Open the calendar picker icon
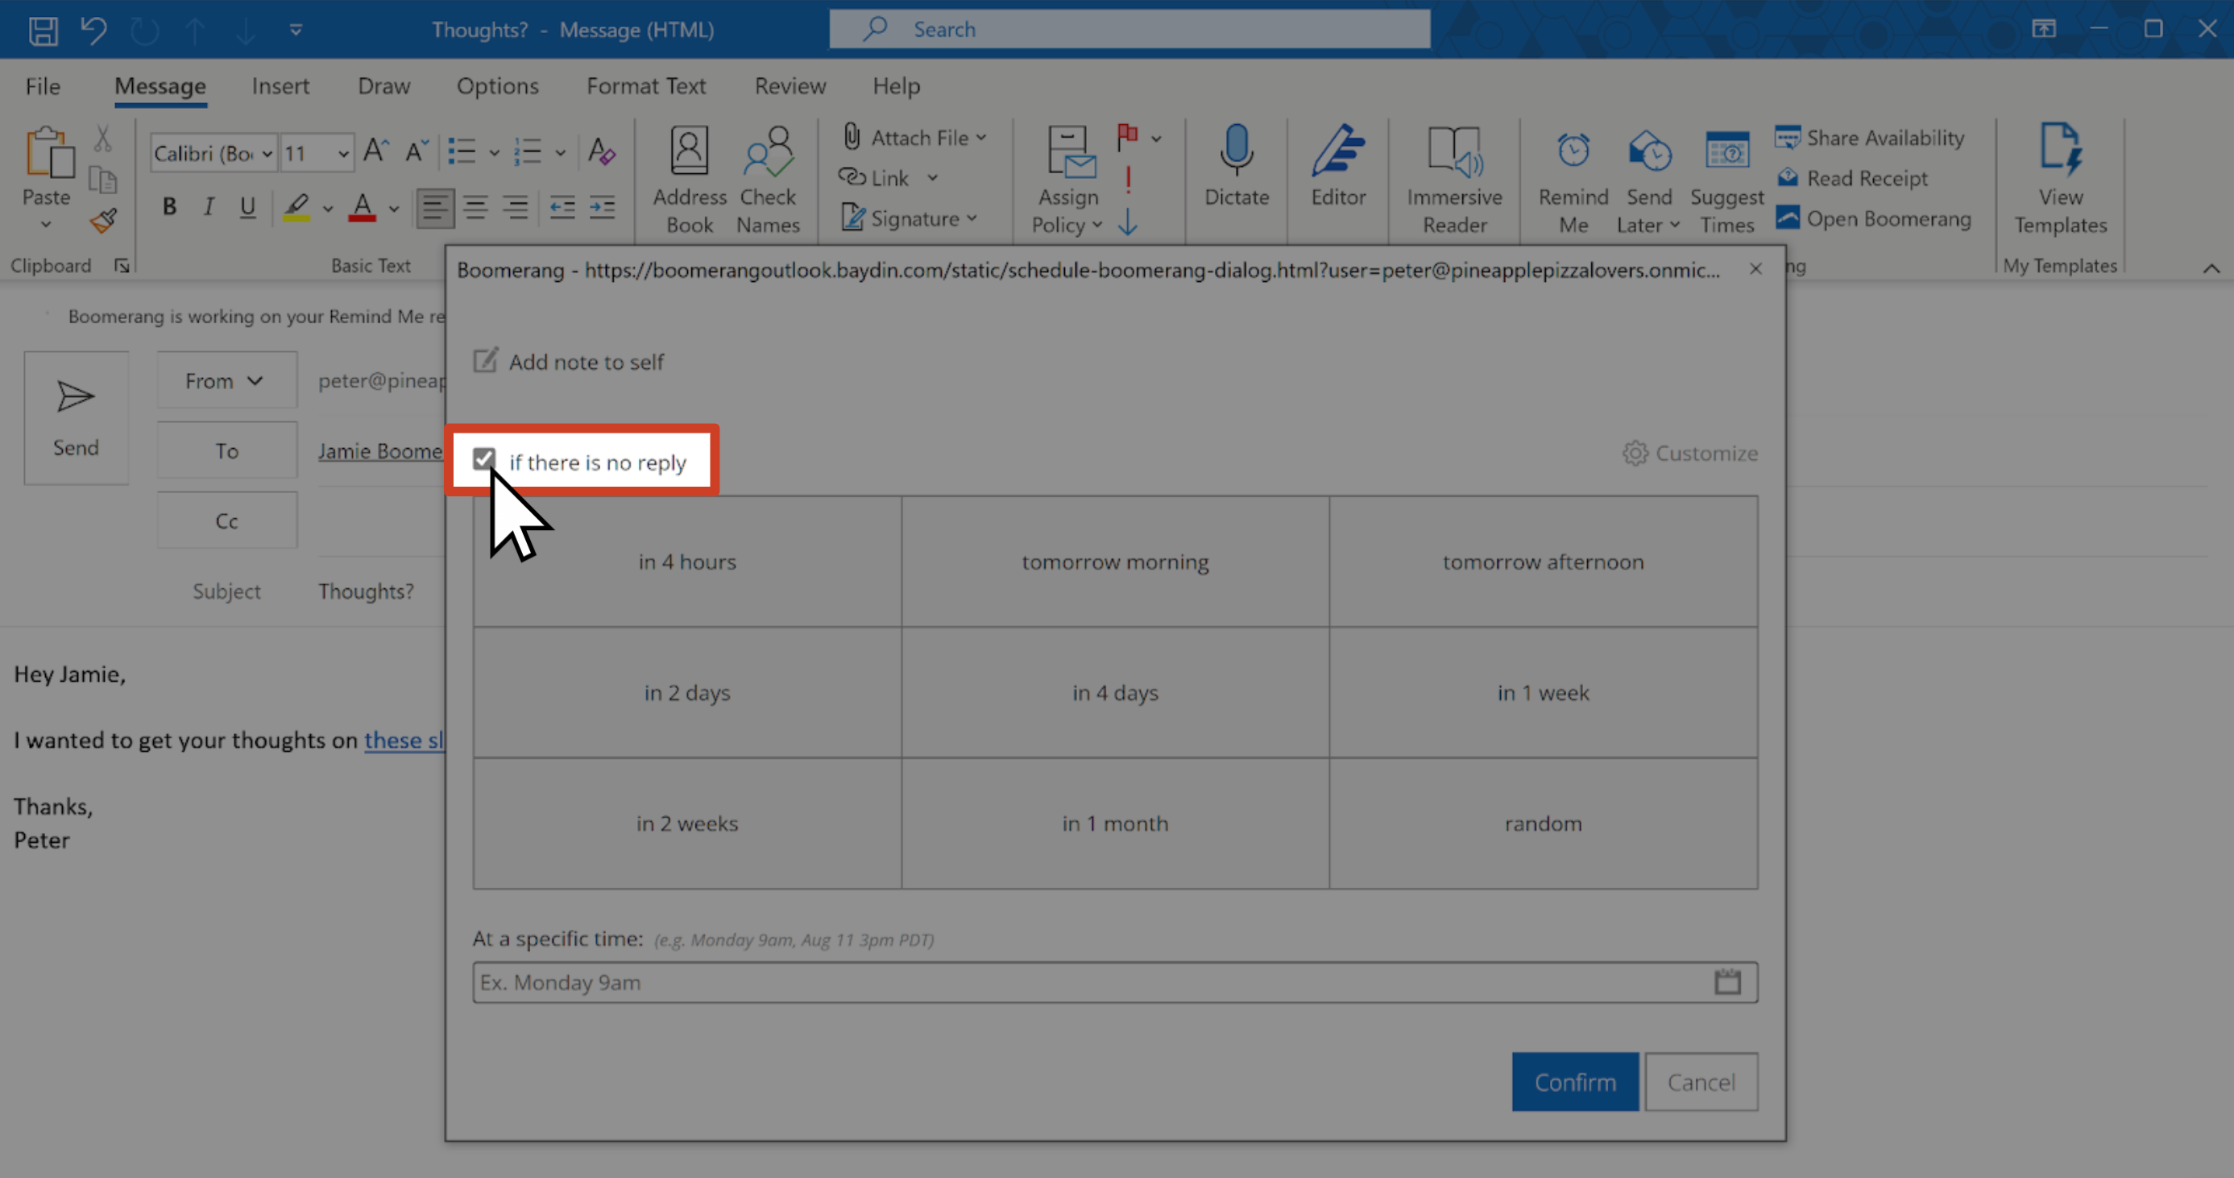The height and width of the screenshot is (1178, 2234). coord(1727,982)
